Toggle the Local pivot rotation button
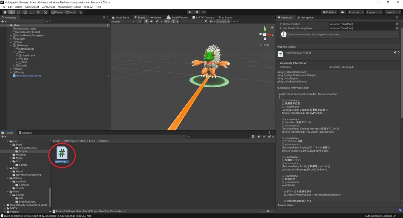This screenshot has height=218, width=403. click(71, 12)
